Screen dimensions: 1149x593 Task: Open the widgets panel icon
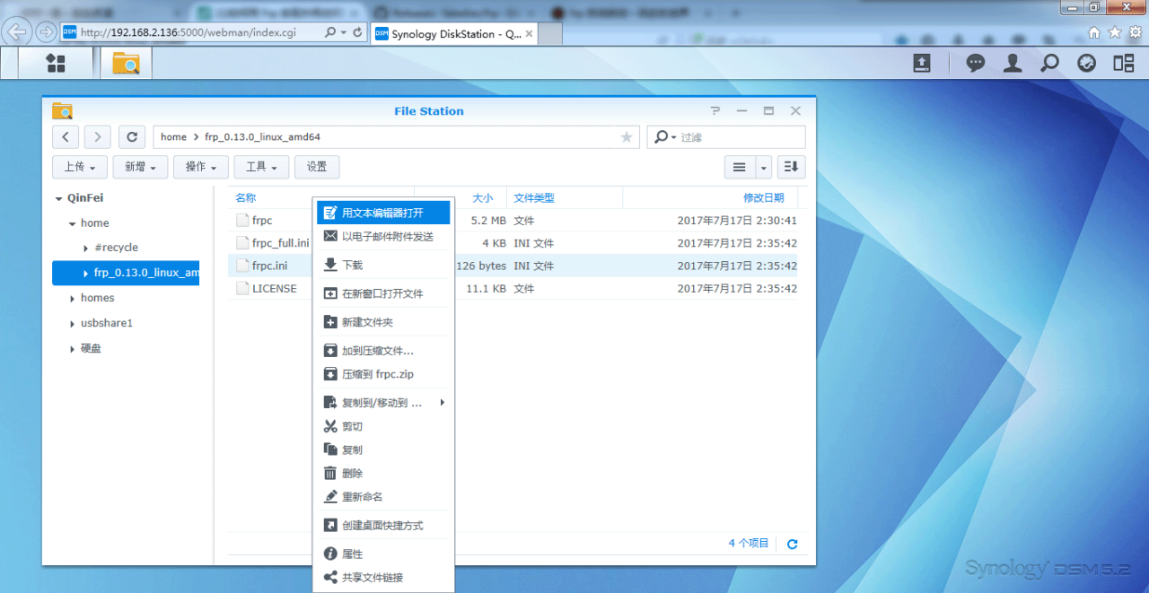pos(1123,63)
